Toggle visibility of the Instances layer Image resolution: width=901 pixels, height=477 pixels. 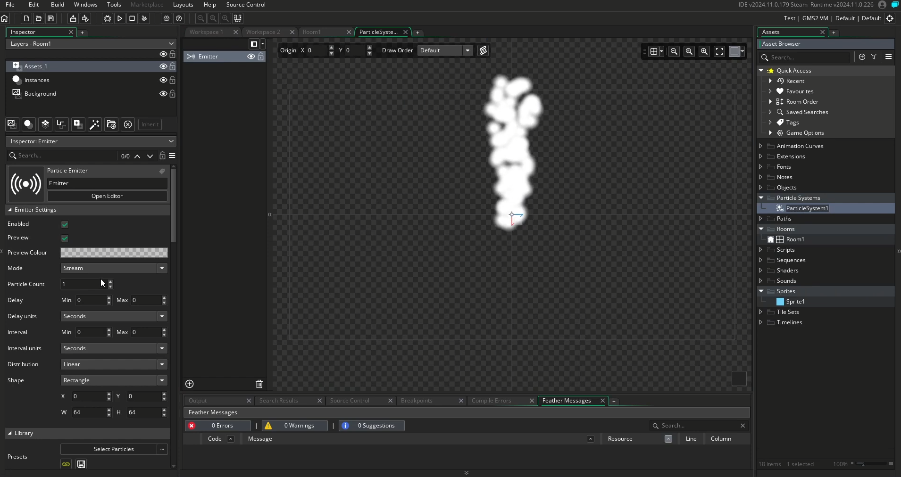(163, 80)
